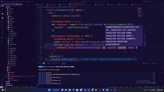Switch to the DEBUG CONSOLE panel tab
164x92 pixels.
click(x=56, y=63)
